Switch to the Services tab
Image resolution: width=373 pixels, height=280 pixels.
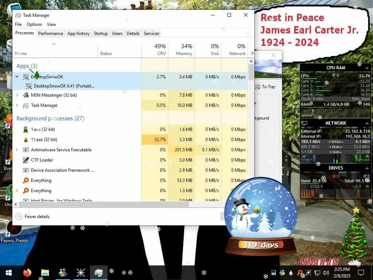click(152, 34)
